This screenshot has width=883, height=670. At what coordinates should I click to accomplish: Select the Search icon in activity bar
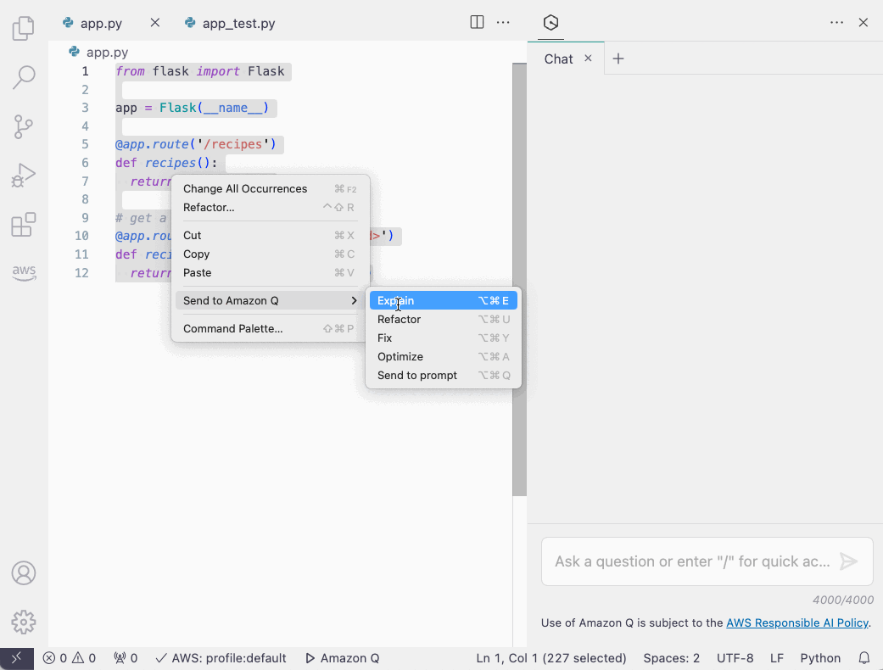pyautogui.click(x=23, y=77)
